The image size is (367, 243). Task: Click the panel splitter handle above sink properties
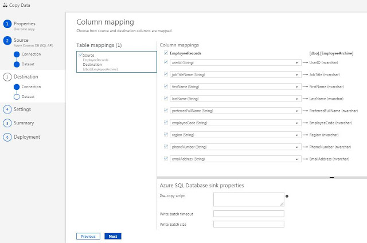(x=331, y=178)
